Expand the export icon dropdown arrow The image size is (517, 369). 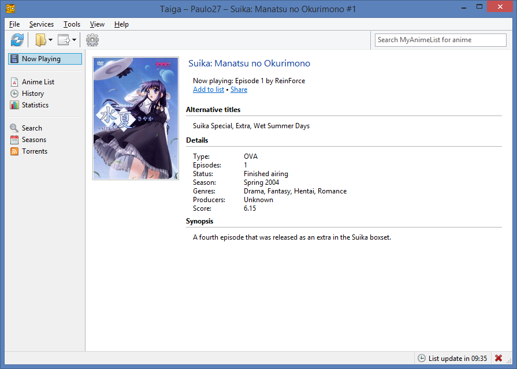[74, 40]
